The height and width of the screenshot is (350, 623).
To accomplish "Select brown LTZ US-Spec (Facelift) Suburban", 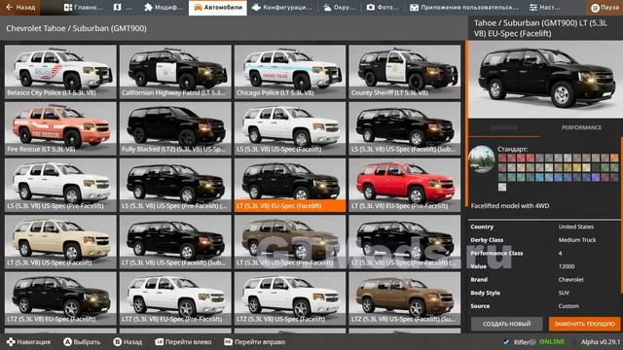I will coord(405,298).
